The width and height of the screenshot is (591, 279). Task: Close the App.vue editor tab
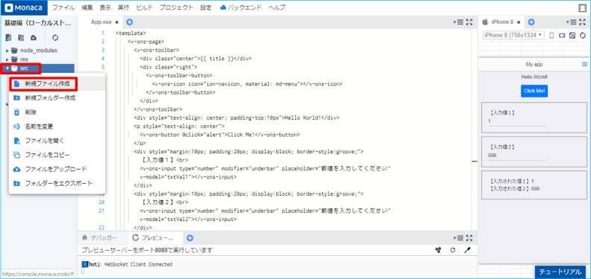pos(117,22)
